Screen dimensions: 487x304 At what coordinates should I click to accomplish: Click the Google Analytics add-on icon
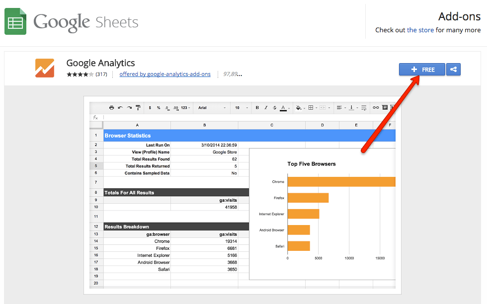tap(45, 68)
